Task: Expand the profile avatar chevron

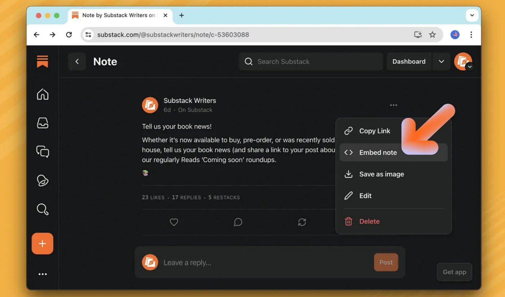Action: coord(470,67)
